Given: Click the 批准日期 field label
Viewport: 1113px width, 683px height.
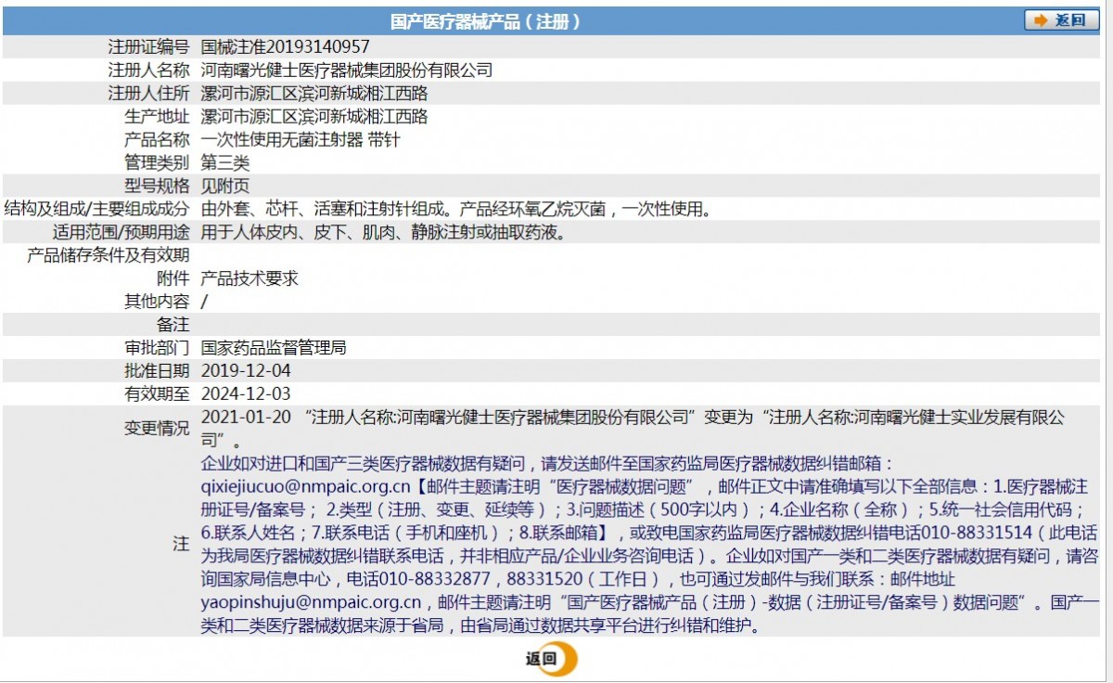Looking at the screenshot, I should point(157,371).
